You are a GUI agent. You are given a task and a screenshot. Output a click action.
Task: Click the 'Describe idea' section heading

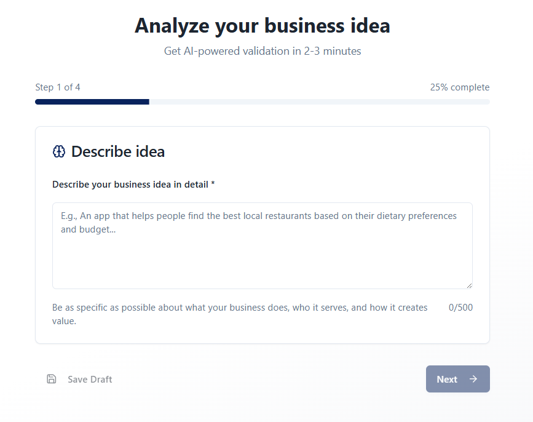point(118,152)
